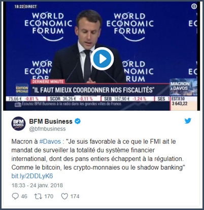The image size is (204, 210).
Task: Follow the bit.ly/2DDLyK6 link
Action: point(32,176)
